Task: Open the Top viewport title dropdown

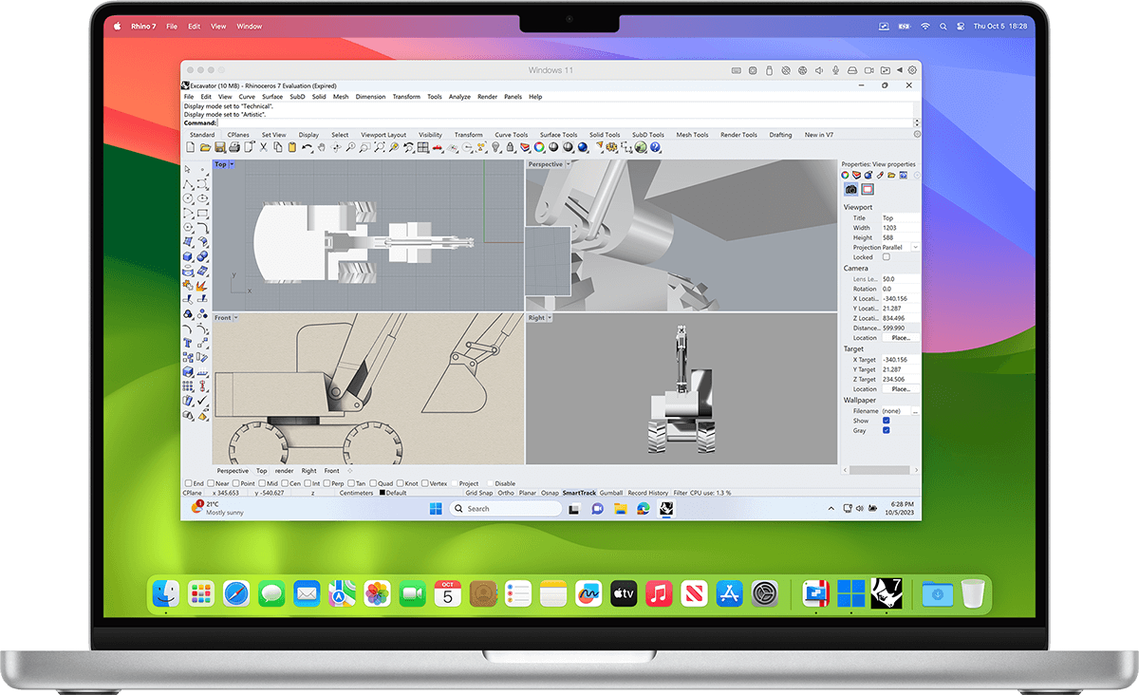Action: coord(230,163)
